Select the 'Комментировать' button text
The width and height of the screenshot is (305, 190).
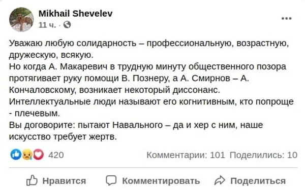(161, 181)
